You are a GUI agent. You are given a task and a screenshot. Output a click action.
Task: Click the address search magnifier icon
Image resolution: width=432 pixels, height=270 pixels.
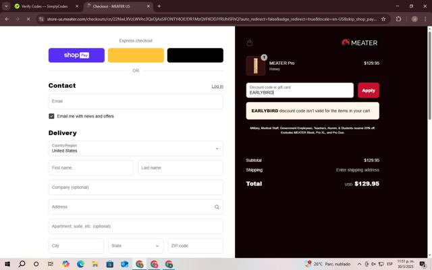coord(217,207)
